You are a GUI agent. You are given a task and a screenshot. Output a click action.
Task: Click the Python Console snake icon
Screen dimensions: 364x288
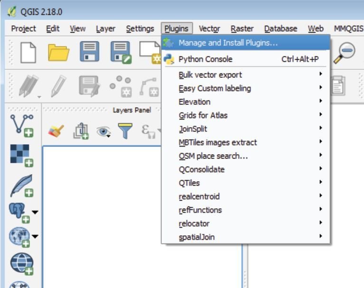point(169,59)
